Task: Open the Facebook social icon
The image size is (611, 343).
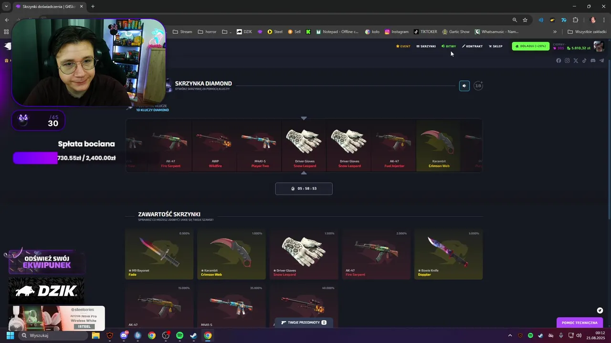Action: (x=558, y=61)
